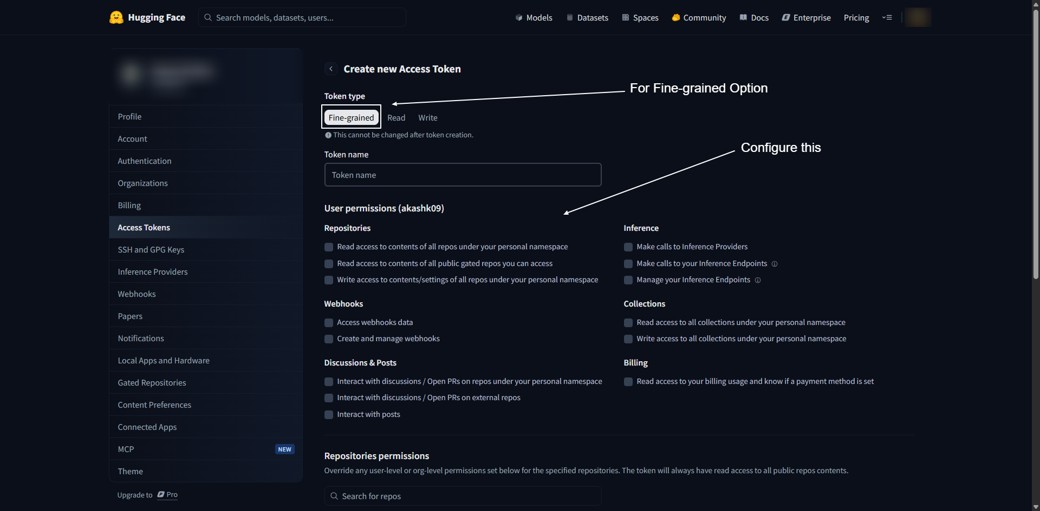1040x511 pixels.
Task: Open Datasets in the top navigation
Action: [587, 17]
